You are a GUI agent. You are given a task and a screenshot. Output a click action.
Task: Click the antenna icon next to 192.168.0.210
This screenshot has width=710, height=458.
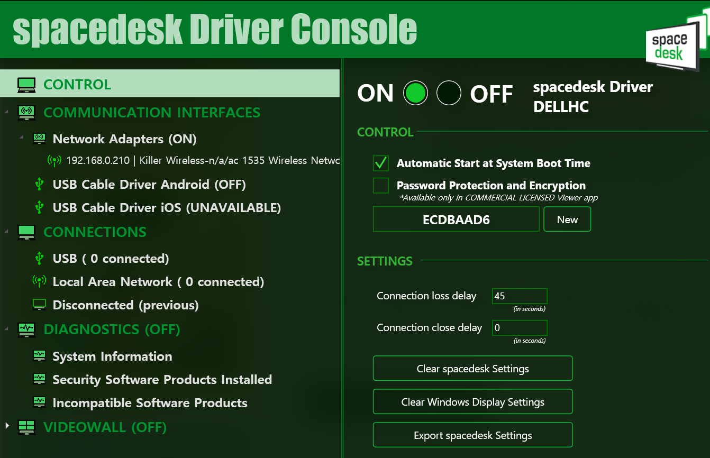tap(54, 160)
